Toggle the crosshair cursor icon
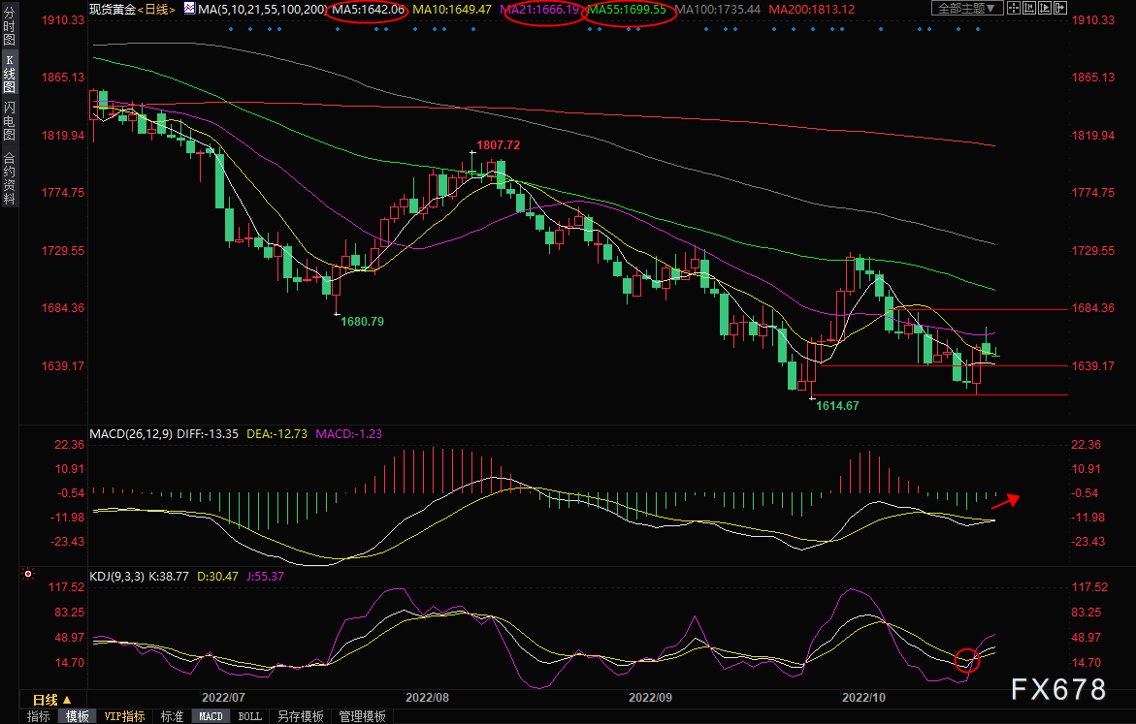 1014,8
